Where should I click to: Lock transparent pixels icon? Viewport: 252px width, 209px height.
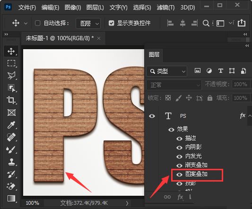pos(168,98)
